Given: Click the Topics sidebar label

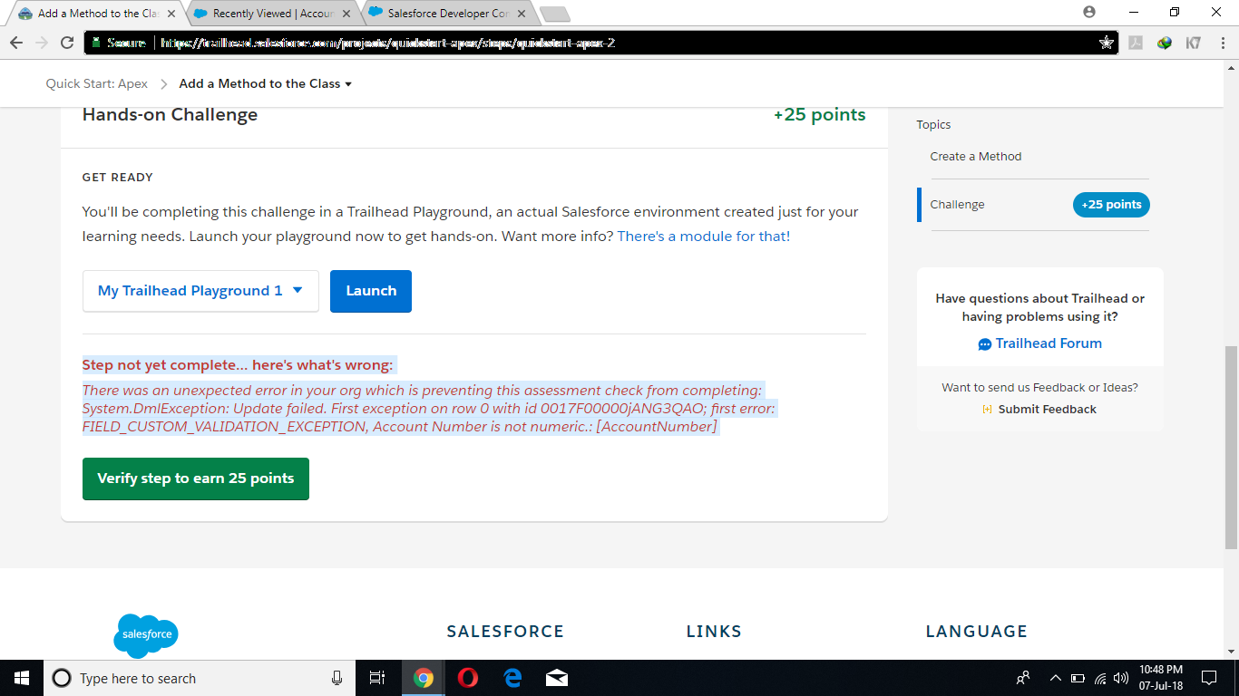Looking at the screenshot, I should coord(933,125).
